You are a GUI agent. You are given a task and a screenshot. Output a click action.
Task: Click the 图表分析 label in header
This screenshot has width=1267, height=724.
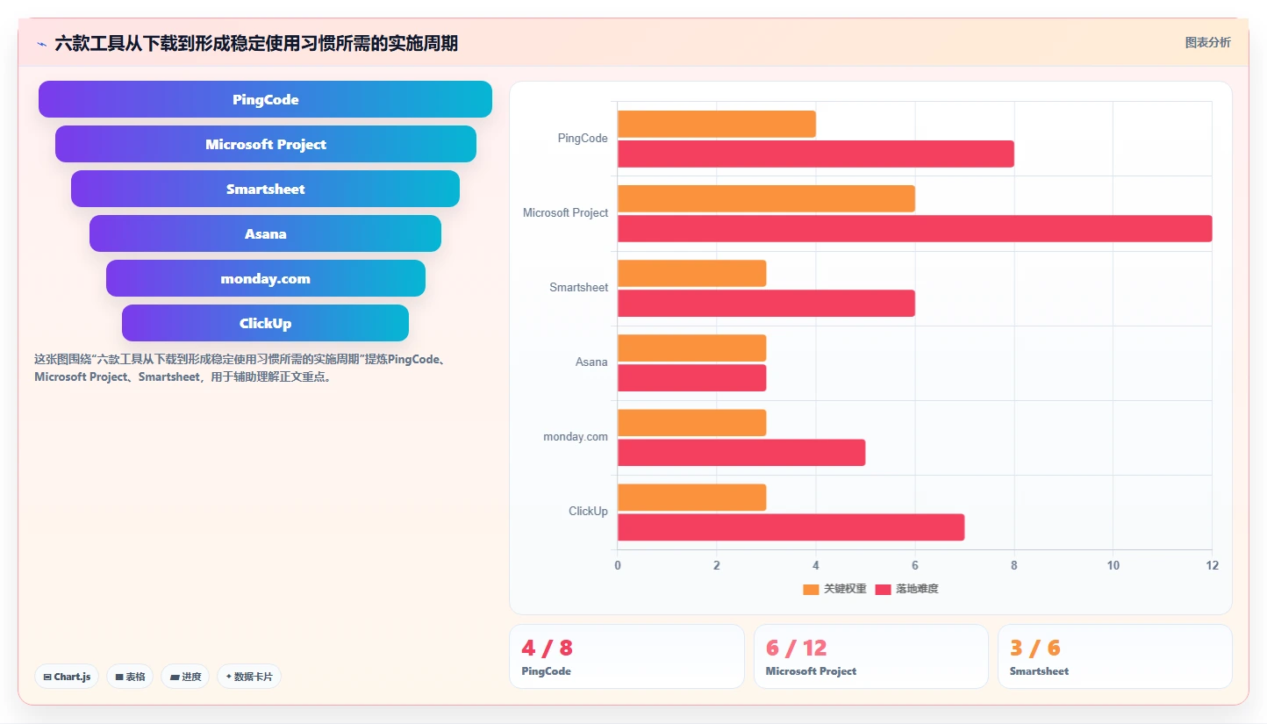pos(1207,42)
